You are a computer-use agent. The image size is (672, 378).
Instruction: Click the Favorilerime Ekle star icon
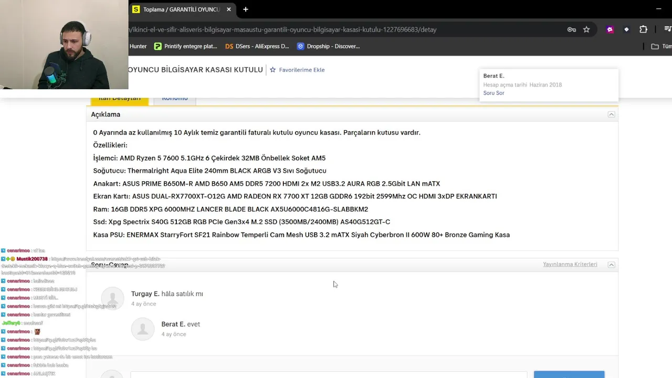tap(272, 70)
